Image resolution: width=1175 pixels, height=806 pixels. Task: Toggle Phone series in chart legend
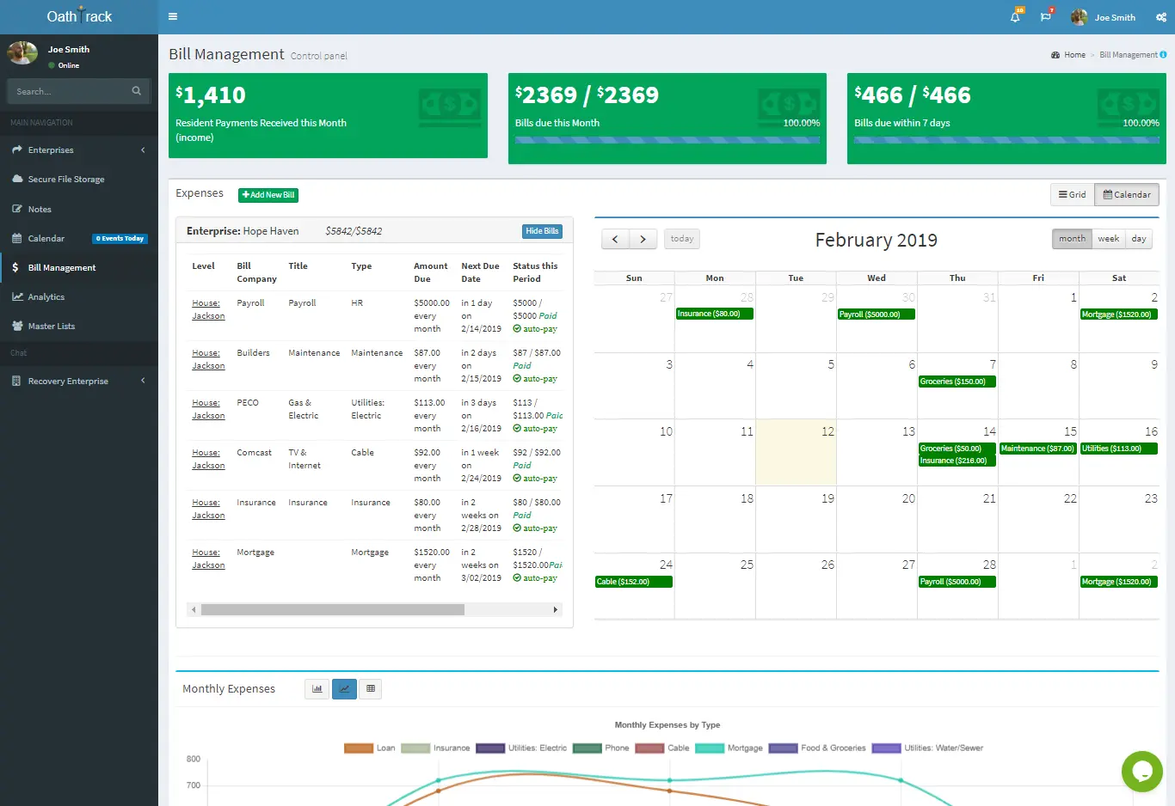tap(600, 748)
